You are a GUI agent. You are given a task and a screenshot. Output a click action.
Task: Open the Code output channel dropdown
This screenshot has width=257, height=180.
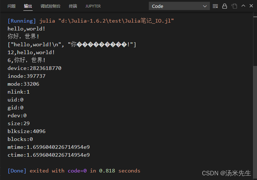179,6
